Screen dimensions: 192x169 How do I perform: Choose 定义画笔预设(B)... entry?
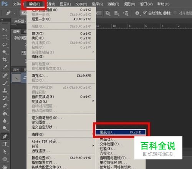pos(61,118)
